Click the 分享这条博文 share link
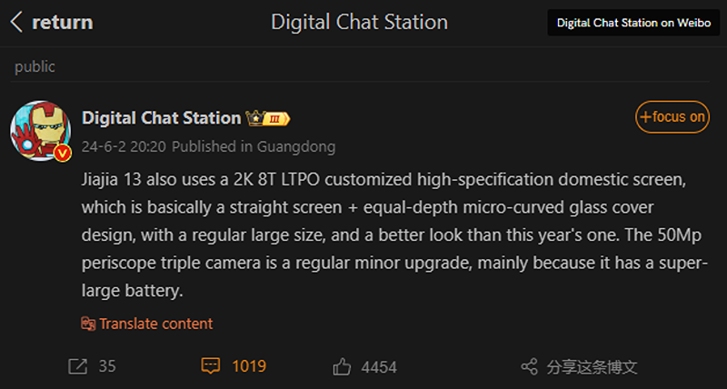 click(x=593, y=367)
